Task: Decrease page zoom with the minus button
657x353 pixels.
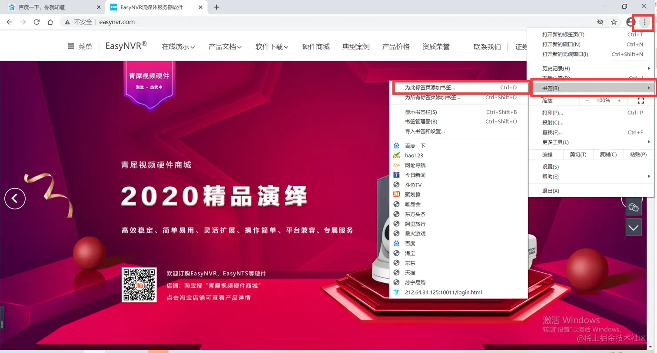Action: [587, 101]
